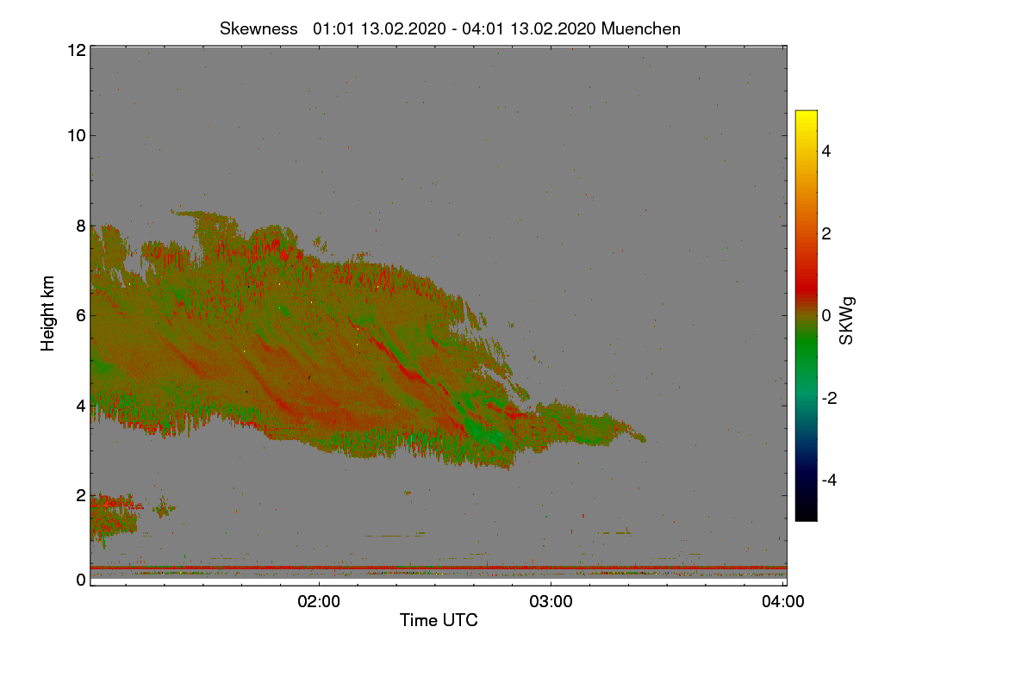This screenshot has width=1034, height=689.
Task: Select the Time UTC axis title
Action: 439,620
